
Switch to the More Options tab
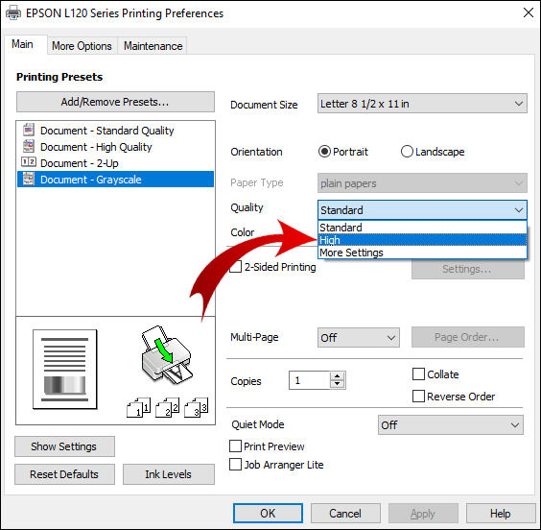click(82, 46)
